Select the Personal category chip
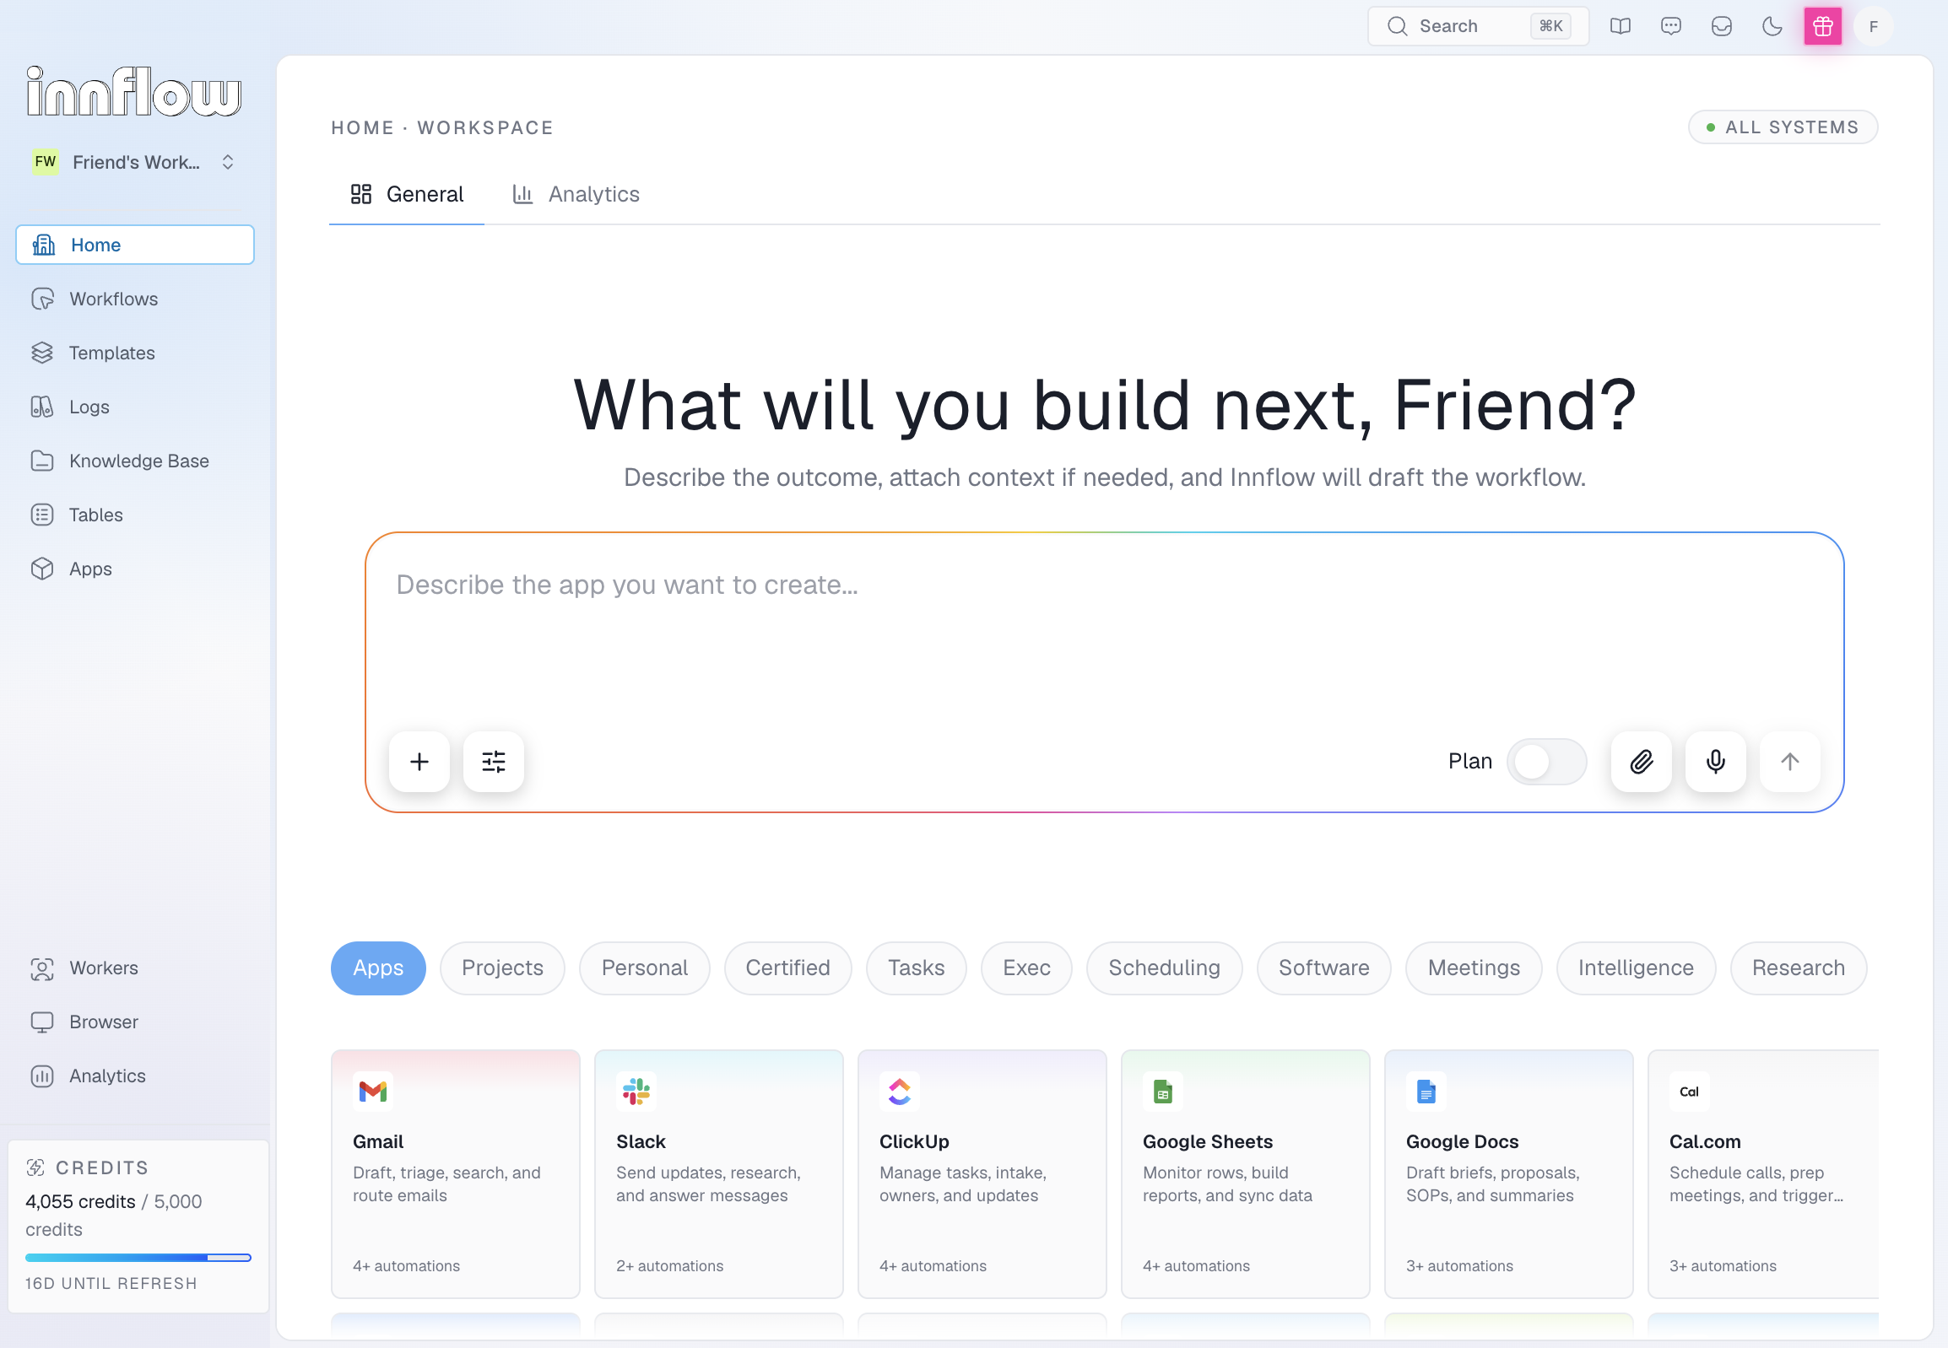This screenshot has width=1948, height=1348. 645,968
